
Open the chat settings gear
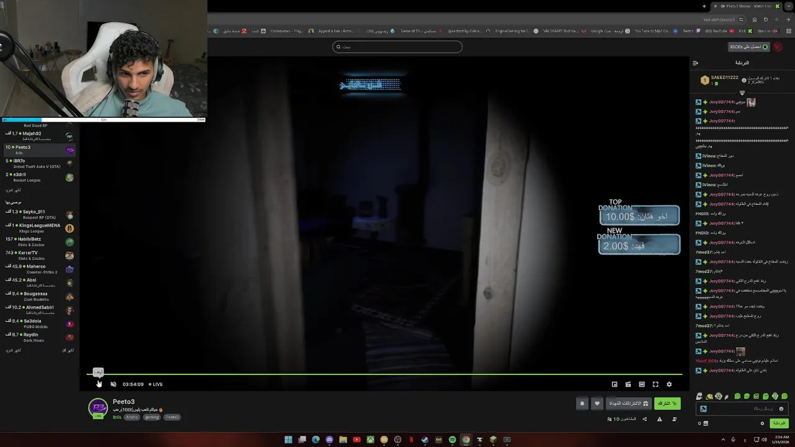coord(762,423)
